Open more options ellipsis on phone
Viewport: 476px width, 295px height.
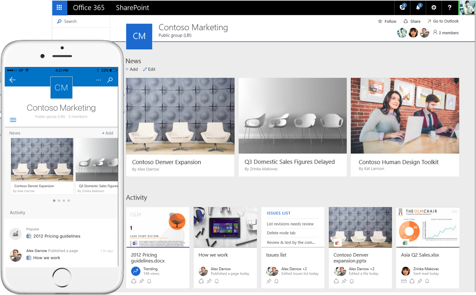point(98,80)
